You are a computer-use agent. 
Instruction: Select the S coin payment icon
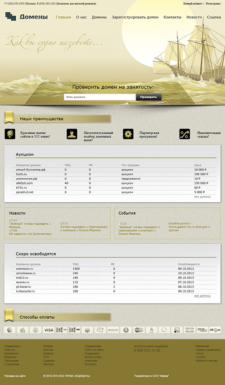coord(126,330)
